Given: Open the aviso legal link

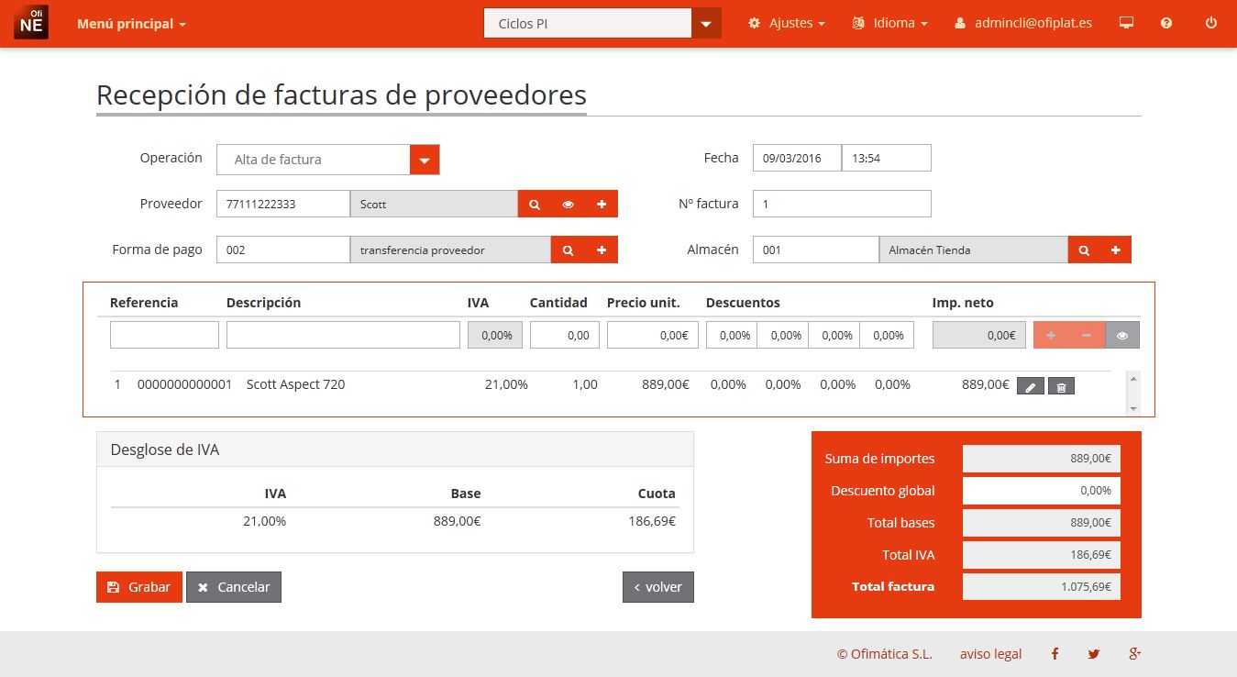Looking at the screenshot, I should (990, 654).
